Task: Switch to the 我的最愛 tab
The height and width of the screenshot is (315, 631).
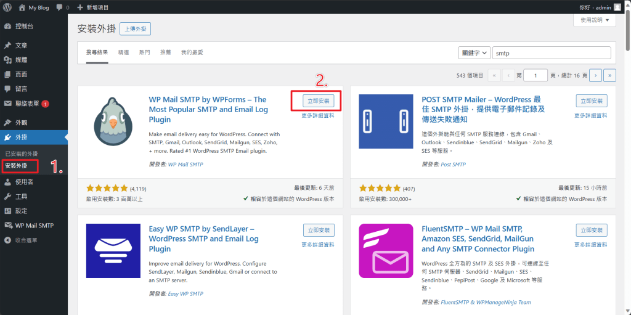Action: click(x=192, y=52)
